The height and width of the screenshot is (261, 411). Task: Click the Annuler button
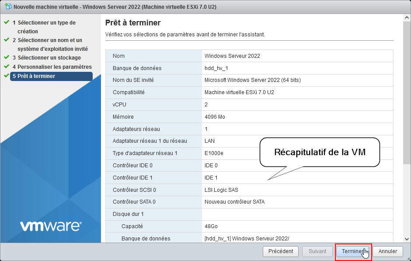pos(388,251)
